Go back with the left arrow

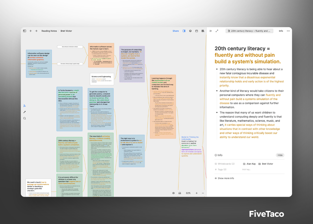pyautogui.click(x=31, y=31)
